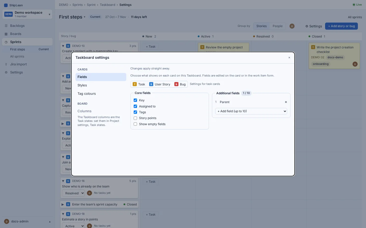Click the Live status indicator

[357, 5]
